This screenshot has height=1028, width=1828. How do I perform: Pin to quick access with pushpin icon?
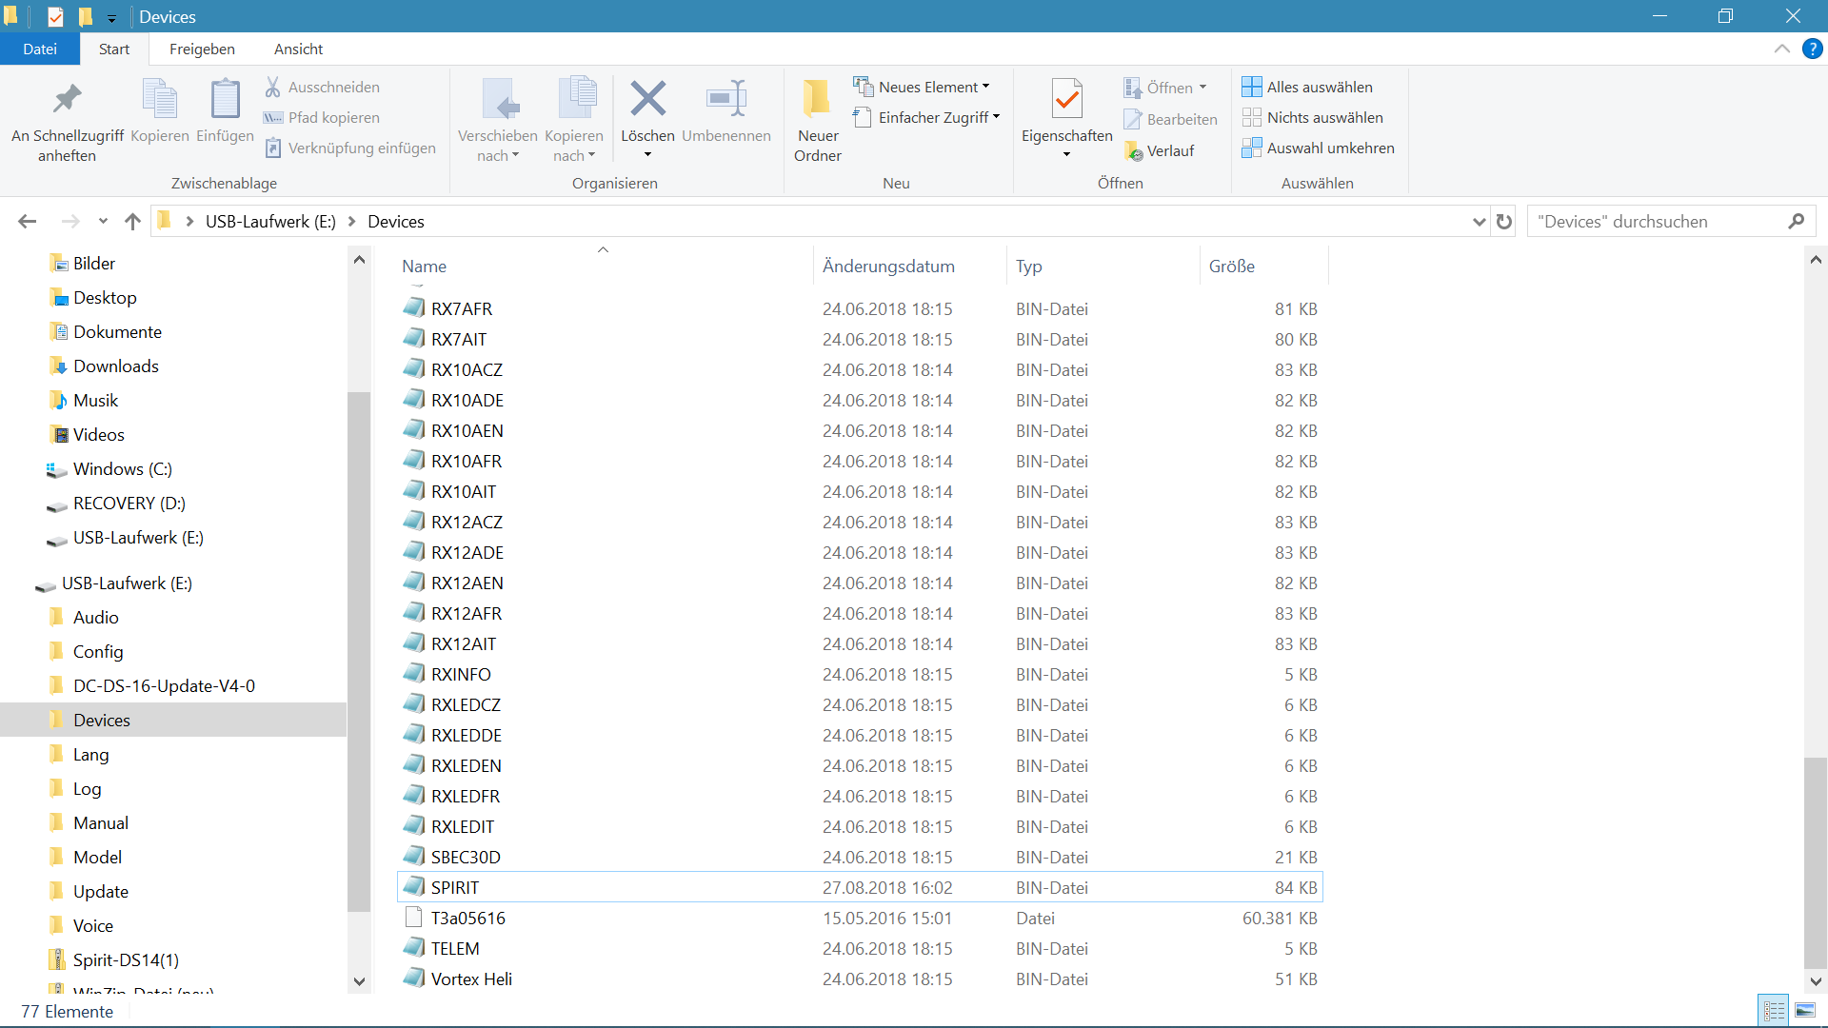click(67, 100)
